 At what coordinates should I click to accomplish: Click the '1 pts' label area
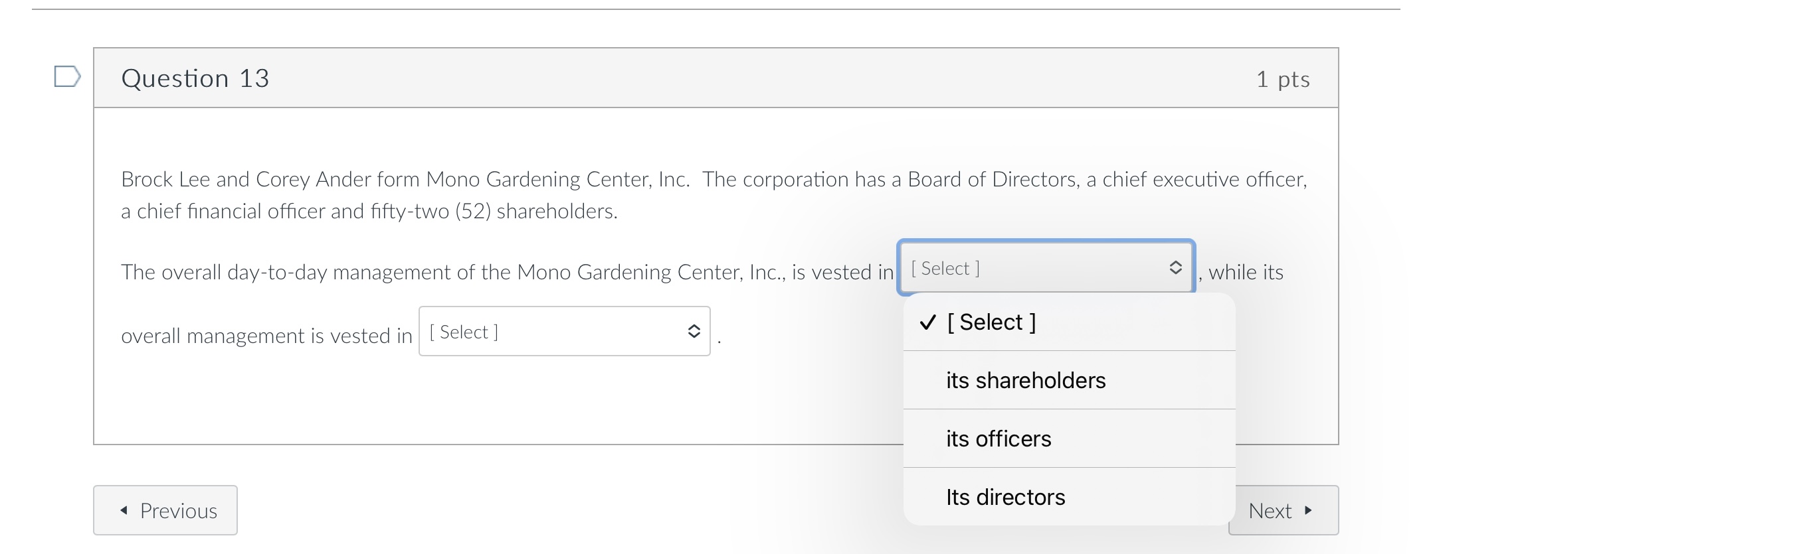pos(1284,79)
